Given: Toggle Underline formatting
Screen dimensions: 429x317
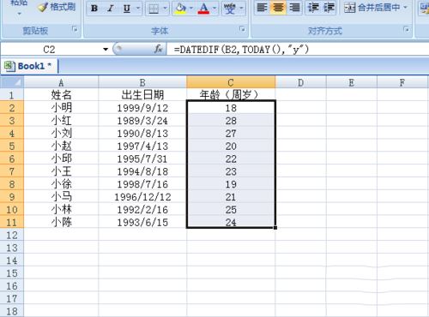Looking at the screenshot, I should [127, 9].
